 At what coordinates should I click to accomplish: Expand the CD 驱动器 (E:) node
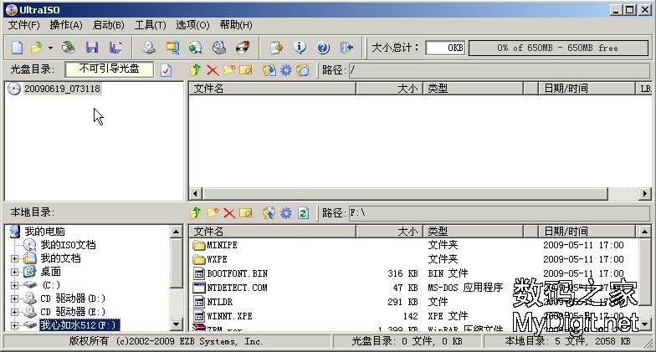click(15, 313)
